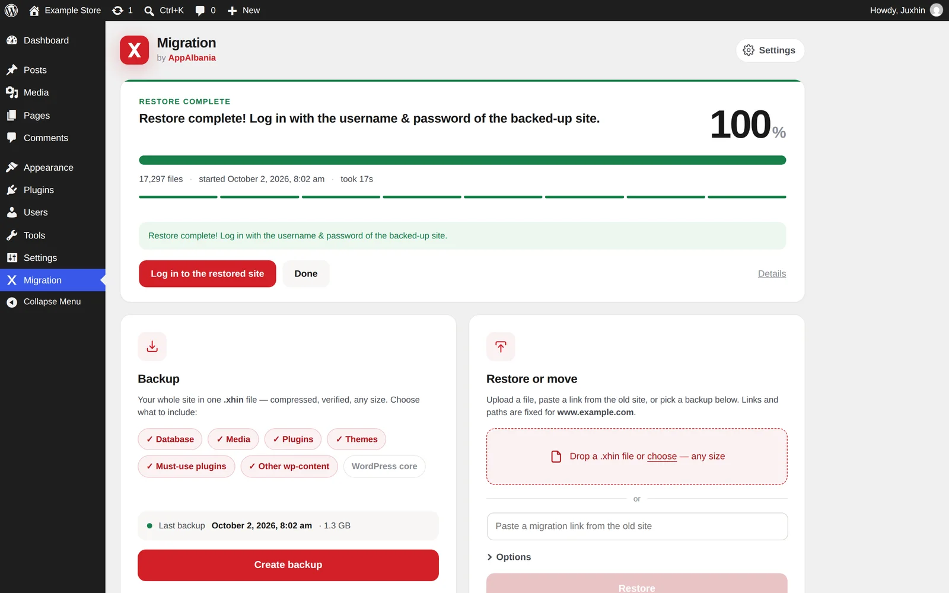Image resolution: width=949 pixels, height=593 pixels.
Task: Click the sidebar Comments bubble icon
Action: [x=12, y=138]
